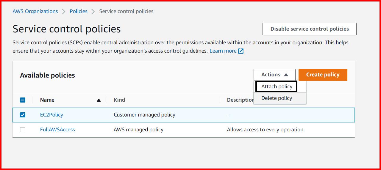This screenshot has height=170, width=381.
Task: Click 'Service control policies' breadcrumb text
Action: [126, 11]
